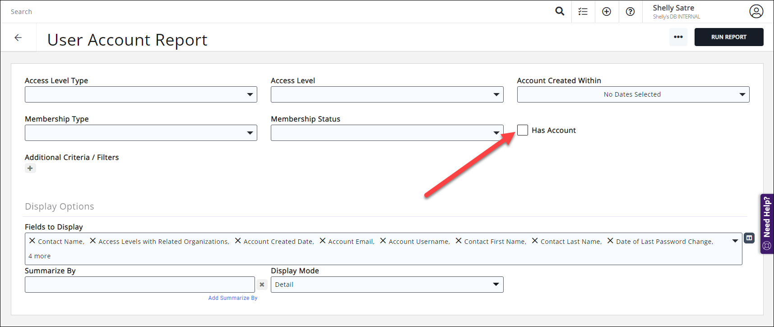
Task: Expand the Access Level Type dropdown
Action: pos(141,94)
